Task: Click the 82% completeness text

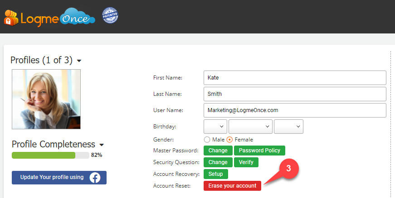Action: coord(97,155)
